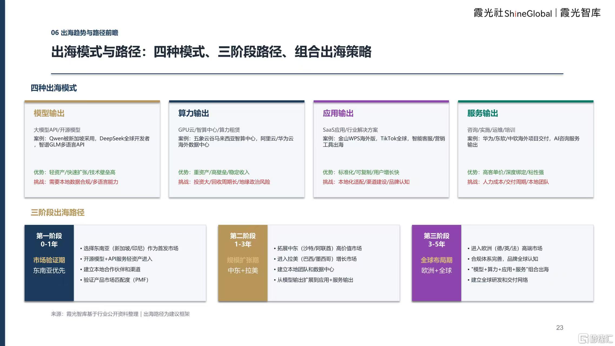Viewport: 615px width, 346px height.
Task: Click the 华为/东软/中软海外项目交付 case line
Action: tap(523, 141)
